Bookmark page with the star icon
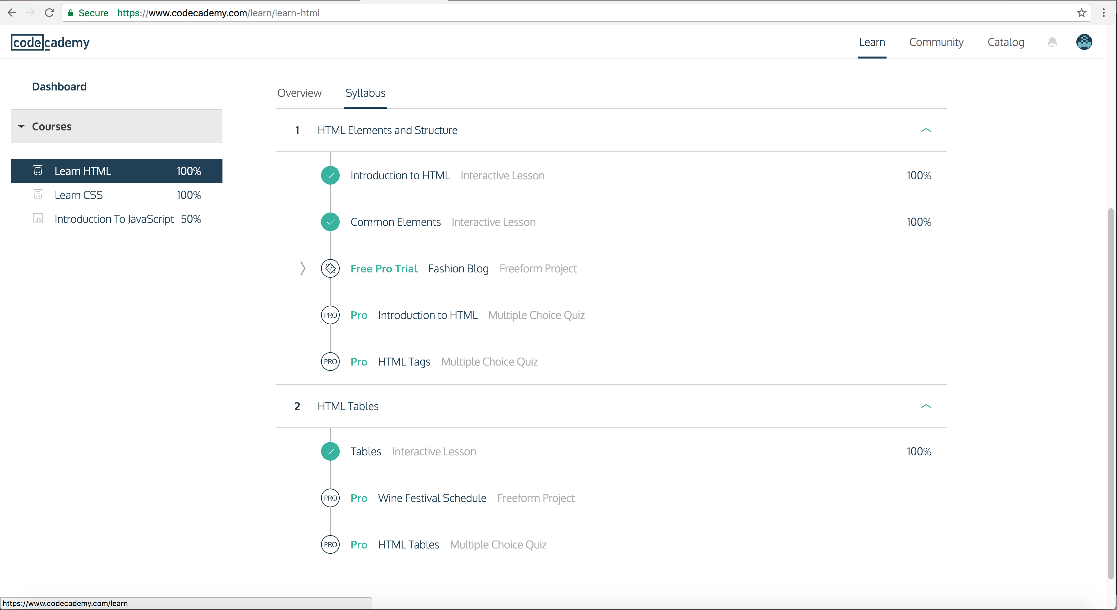The image size is (1117, 610). coord(1081,13)
